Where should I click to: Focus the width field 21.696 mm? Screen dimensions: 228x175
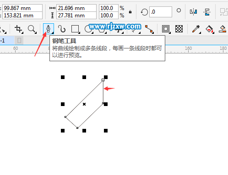76,8
